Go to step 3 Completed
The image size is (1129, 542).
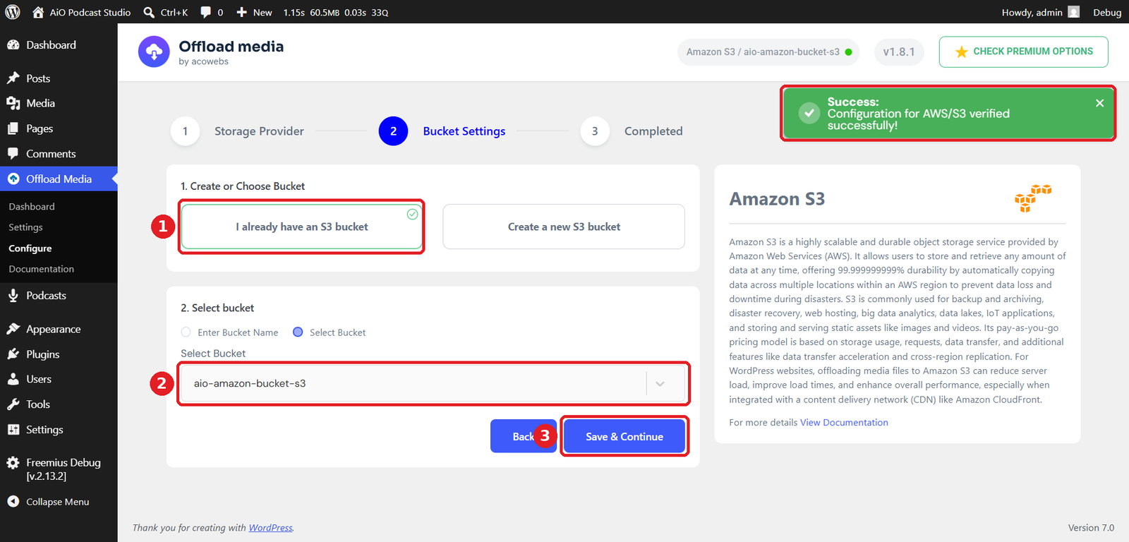632,131
